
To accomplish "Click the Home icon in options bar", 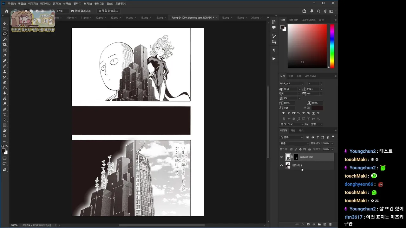I will pyautogui.click(x=6, y=11).
